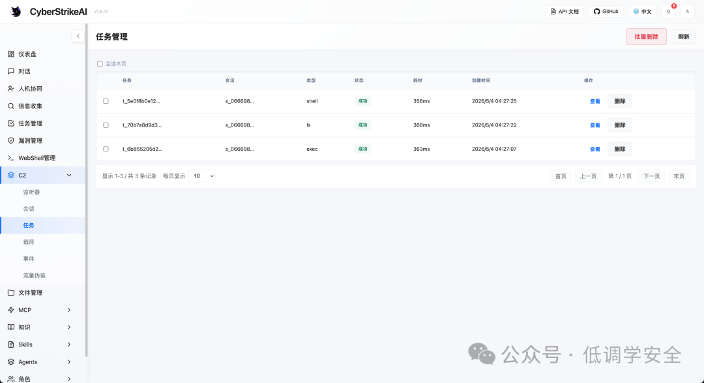The height and width of the screenshot is (383, 704).
Task: Expand the MCP submenu chevron
Action: tap(69, 310)
